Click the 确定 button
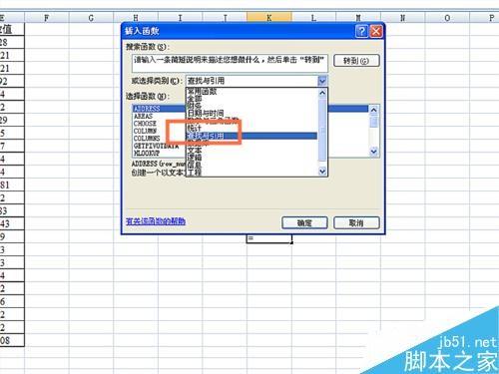Viewport: 499px width, 374px height. click(304, 223)
